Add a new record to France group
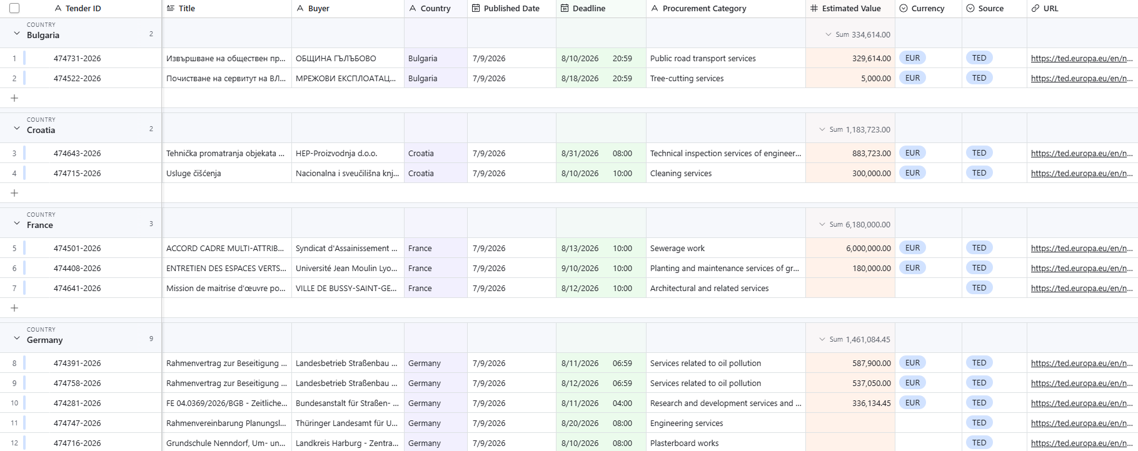This screenshot has width=1138, height=451. point(14,308)
